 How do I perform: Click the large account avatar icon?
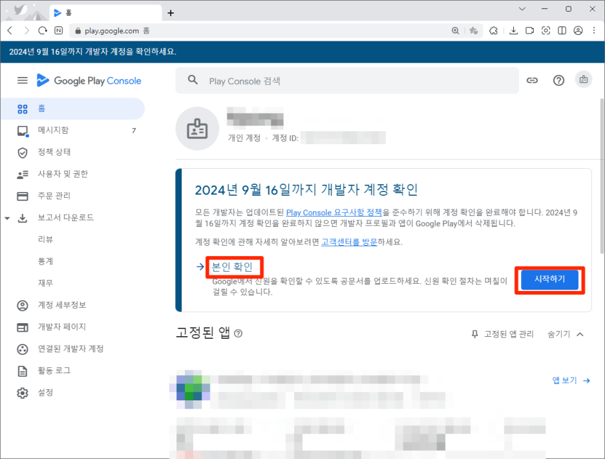[x=197, y=129]
